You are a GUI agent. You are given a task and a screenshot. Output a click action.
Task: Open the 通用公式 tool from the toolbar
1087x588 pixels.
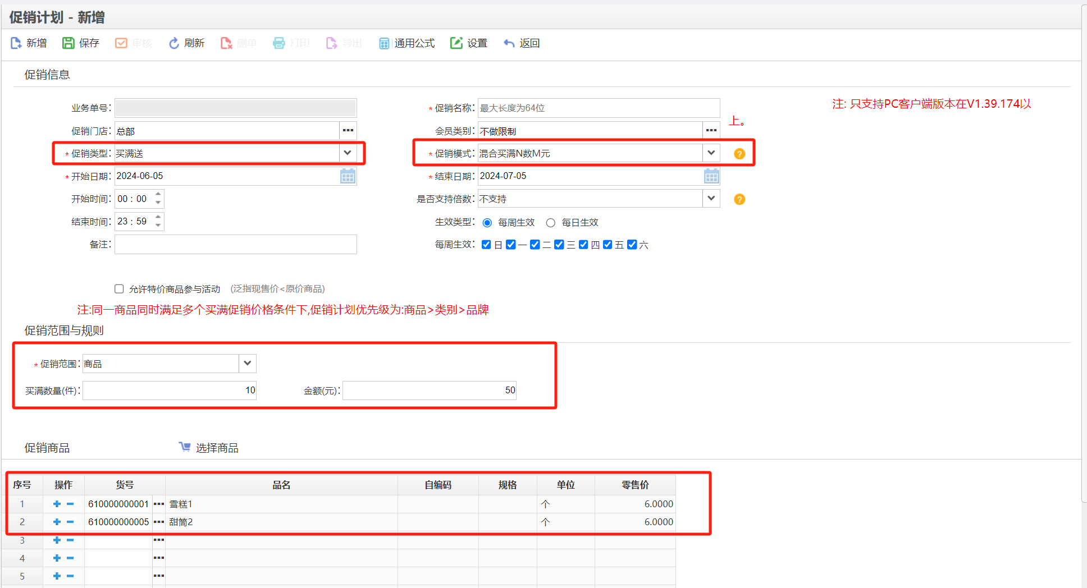point(406,43)
